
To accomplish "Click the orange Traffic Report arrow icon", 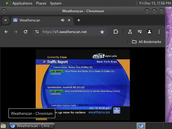I will [x=45, y=62].
